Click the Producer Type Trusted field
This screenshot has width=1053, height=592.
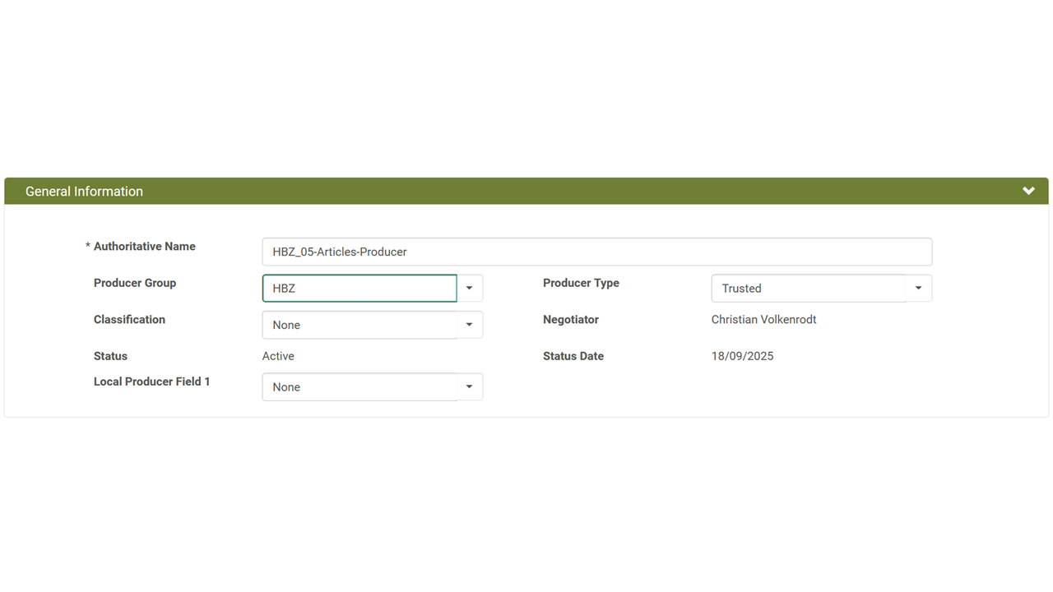tap(808, 289)
